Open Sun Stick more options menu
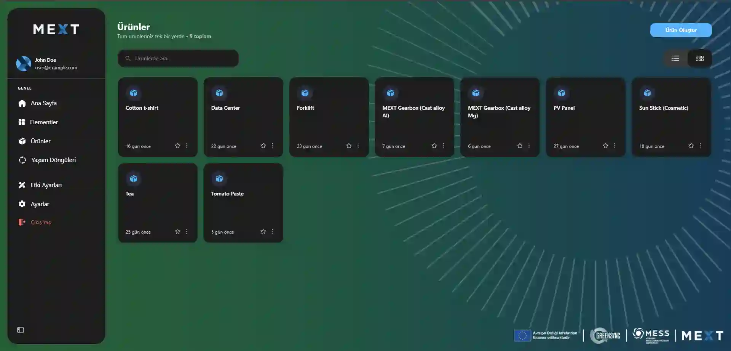 [700, 146]
